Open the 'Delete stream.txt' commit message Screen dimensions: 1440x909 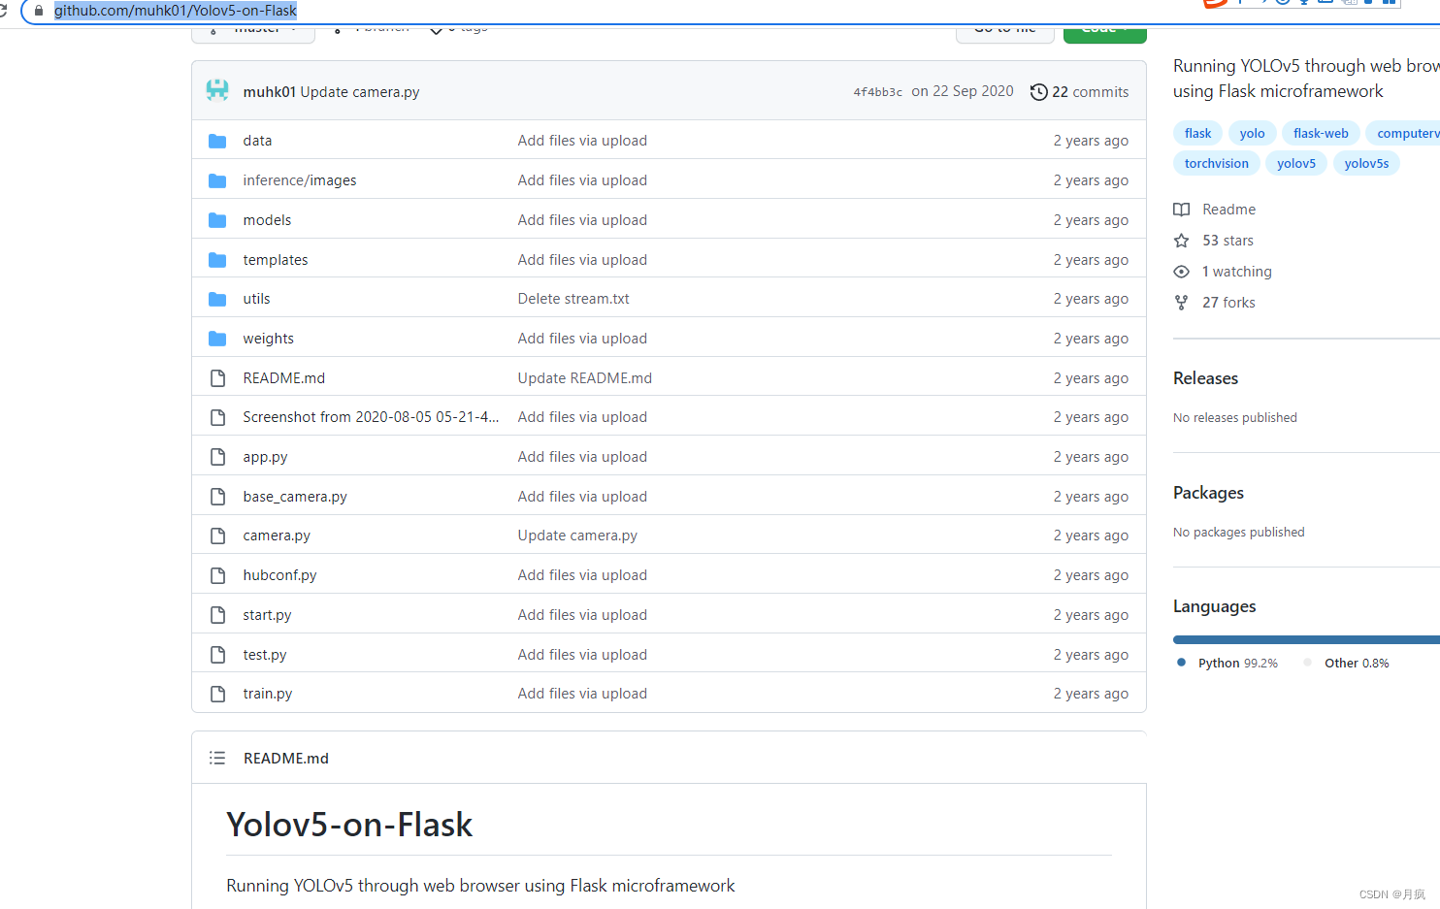(x=573, y=299)
